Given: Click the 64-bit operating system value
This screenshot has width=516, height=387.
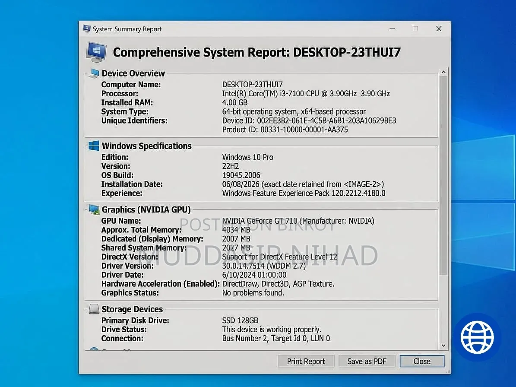Looking at the screenshot, I should pos(294,111).
